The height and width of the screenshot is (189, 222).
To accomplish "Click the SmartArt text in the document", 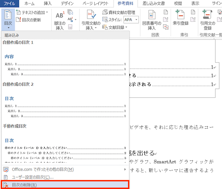I will [x=165, y=162].
